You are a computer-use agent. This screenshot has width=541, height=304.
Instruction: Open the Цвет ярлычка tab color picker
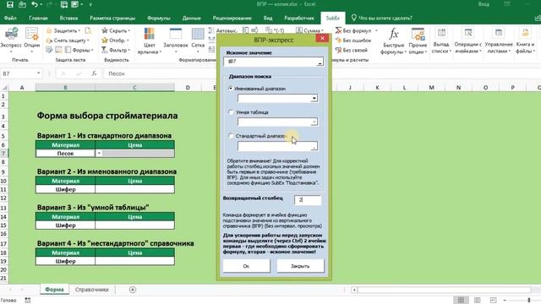(x=149, y=41)
